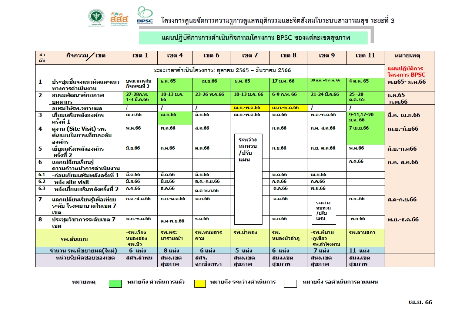Click the orange สสส logo
455x318 pixels.
tap(118, 17)
